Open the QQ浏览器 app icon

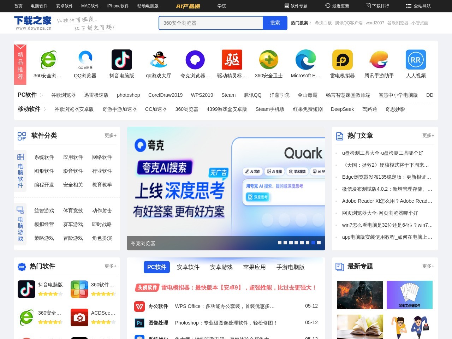point(85,60)
